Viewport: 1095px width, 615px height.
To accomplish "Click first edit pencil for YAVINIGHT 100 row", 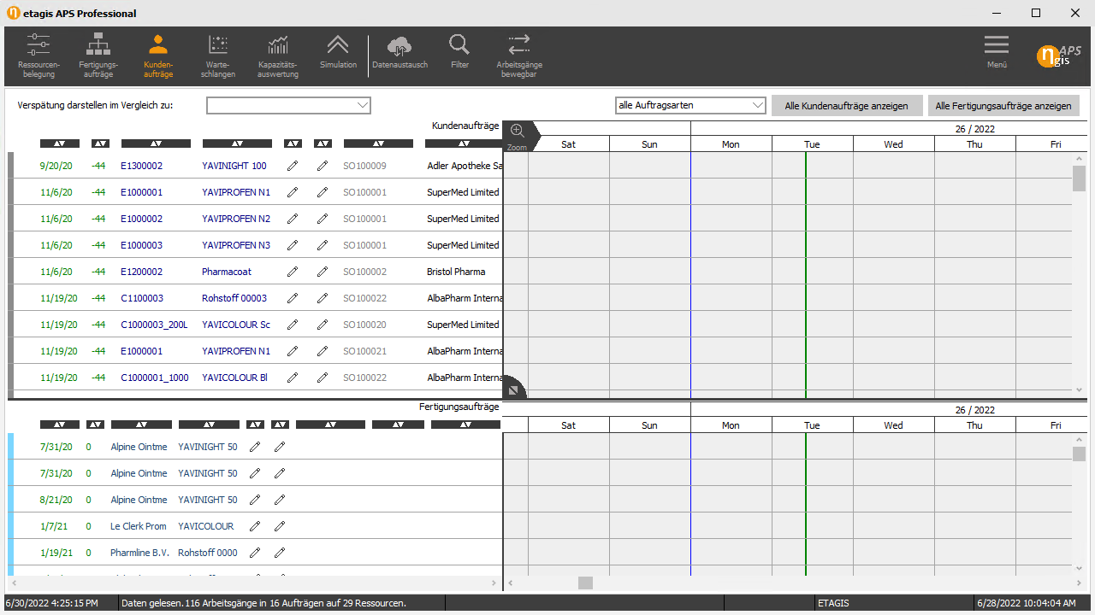I will click(293, 166).
